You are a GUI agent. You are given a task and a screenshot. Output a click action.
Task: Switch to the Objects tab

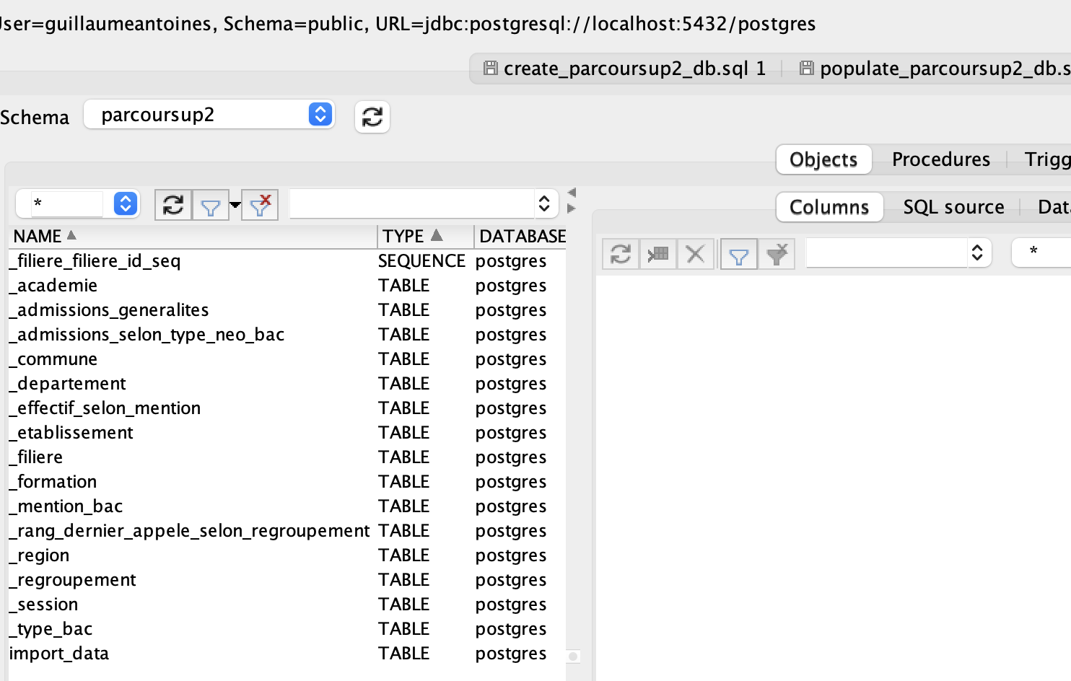click(x=823, y=159)
